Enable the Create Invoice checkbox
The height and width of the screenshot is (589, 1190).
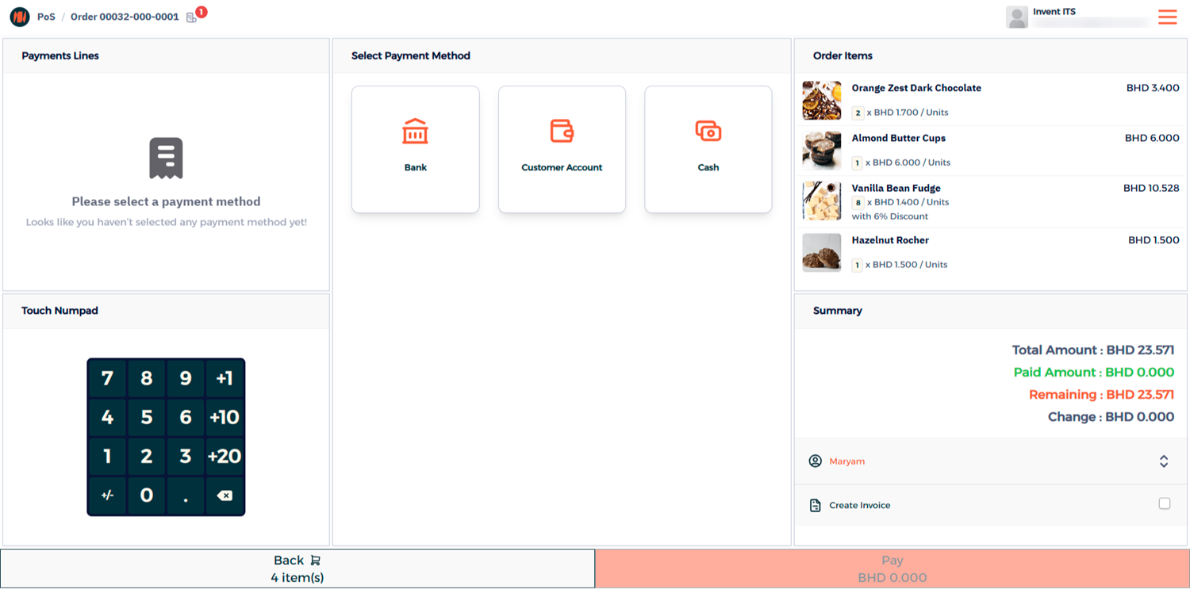[1164, 503]
